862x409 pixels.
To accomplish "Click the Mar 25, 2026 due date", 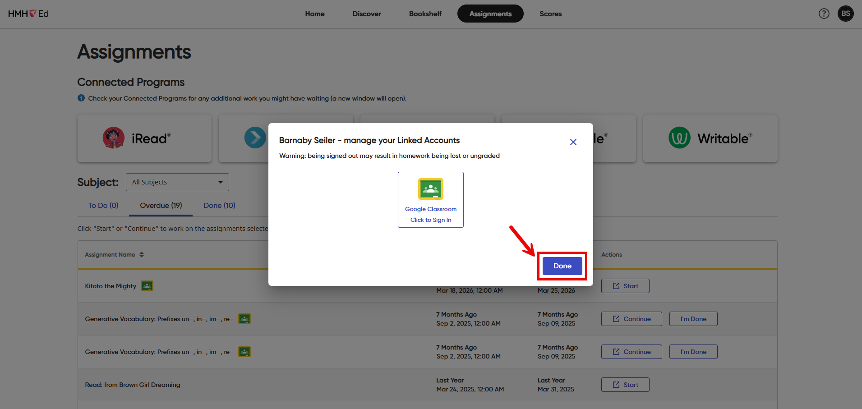I will click(556, 290).
